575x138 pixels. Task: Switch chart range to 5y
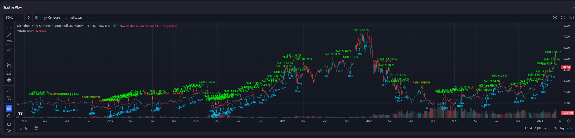click(x=20, y=128)
